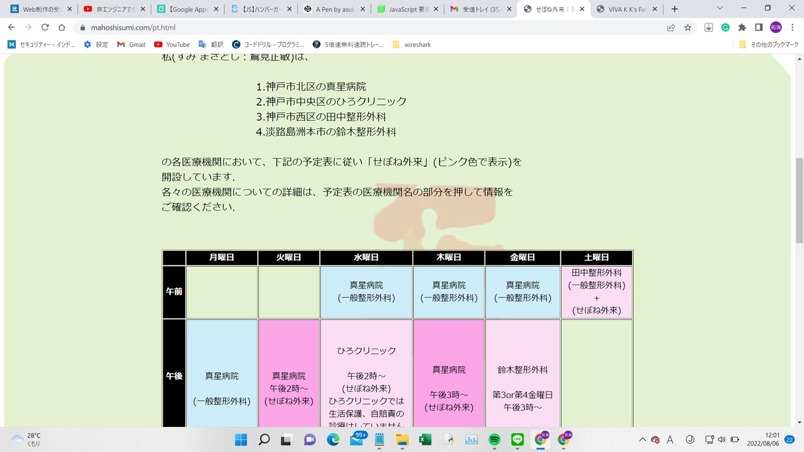
Task: Open Windows taskbar search
Action: pyautogui.click(x=264, y=439)
